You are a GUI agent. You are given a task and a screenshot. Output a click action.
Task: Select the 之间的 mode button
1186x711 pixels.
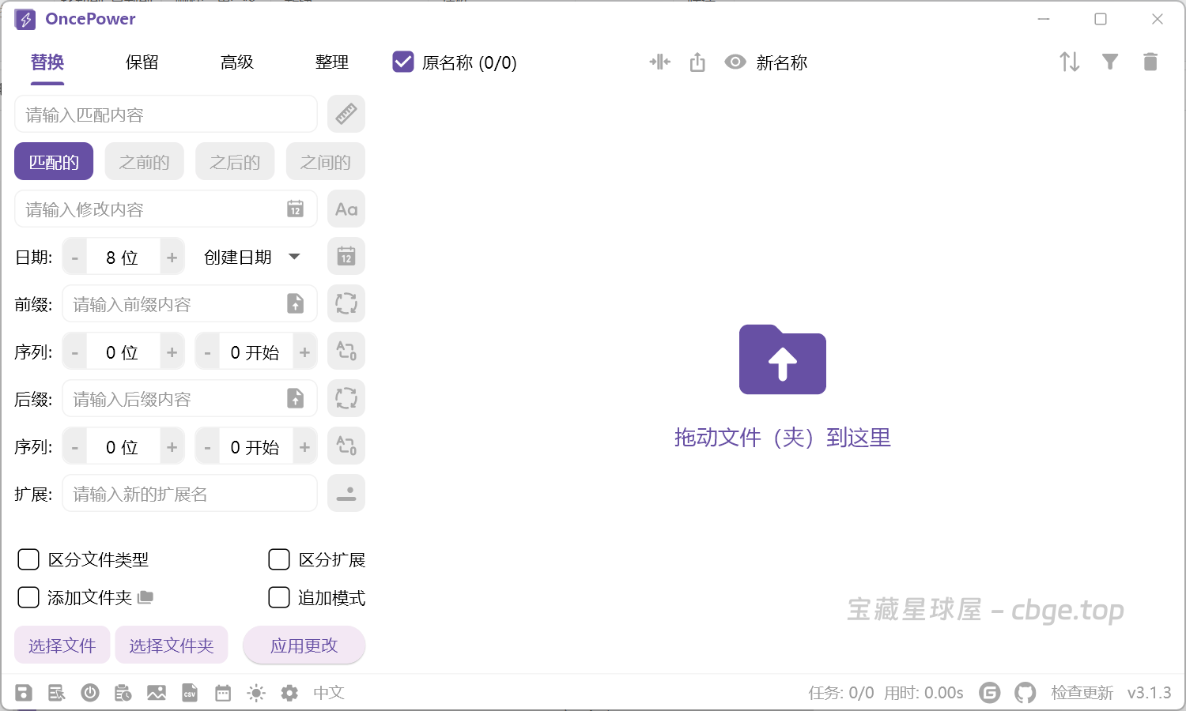click(x=326, y=162)
